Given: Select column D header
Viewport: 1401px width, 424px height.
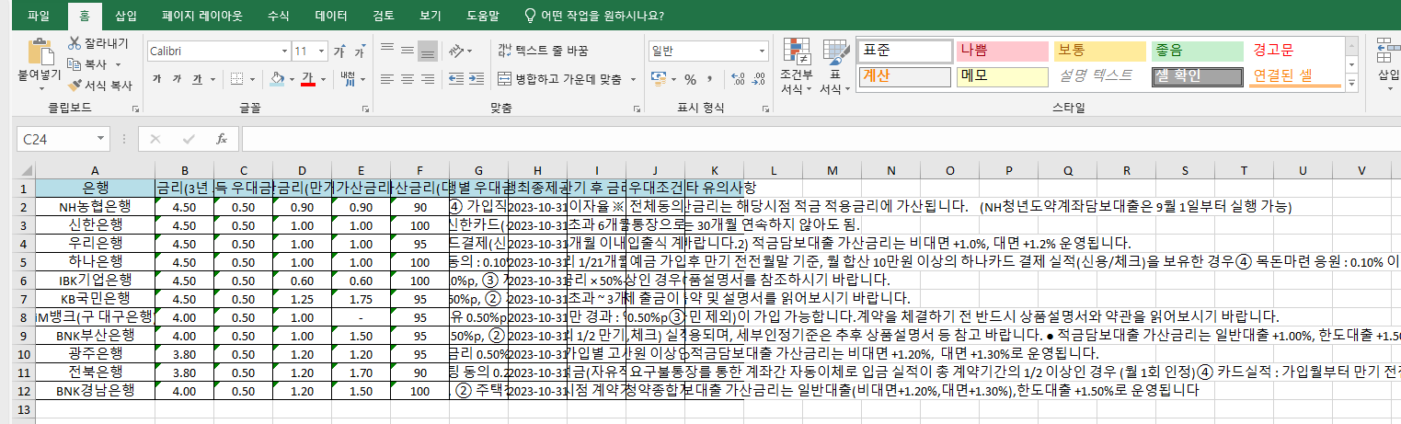Looking at the screenshot, I should pyautogui.click(x=303, y=170).
